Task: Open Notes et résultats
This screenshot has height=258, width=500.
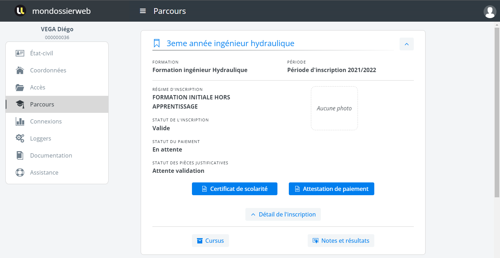Action: pyautogui.click(x=341, y=241)
